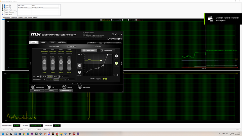Open Temperatures tab in AIDA64
This screenshot has width=242, height=136.
point(6,17)
